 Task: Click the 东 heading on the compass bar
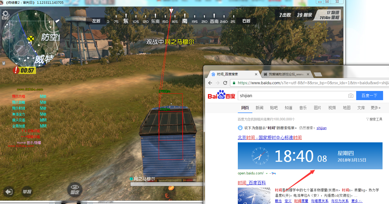(126, 21)
